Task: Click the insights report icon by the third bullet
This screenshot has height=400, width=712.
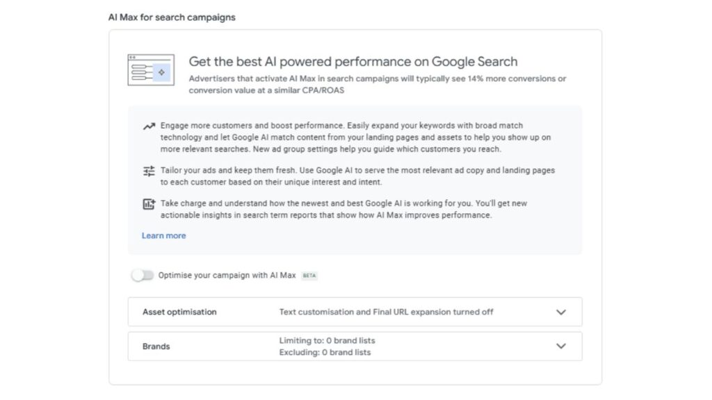Action: click(148, 203)
